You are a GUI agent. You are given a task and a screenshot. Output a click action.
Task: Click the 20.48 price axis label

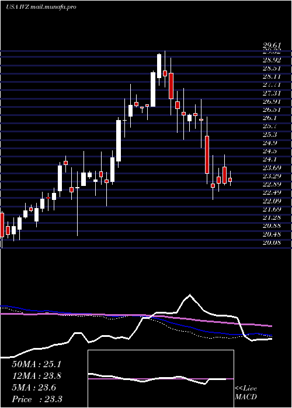tap(272, 234)
